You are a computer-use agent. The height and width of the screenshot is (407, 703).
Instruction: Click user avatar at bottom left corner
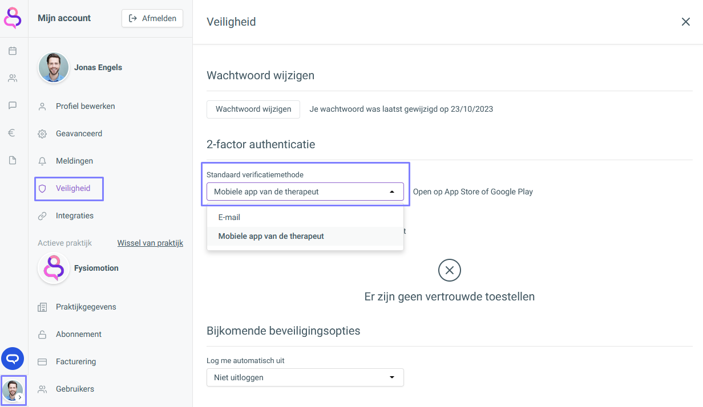13,390
